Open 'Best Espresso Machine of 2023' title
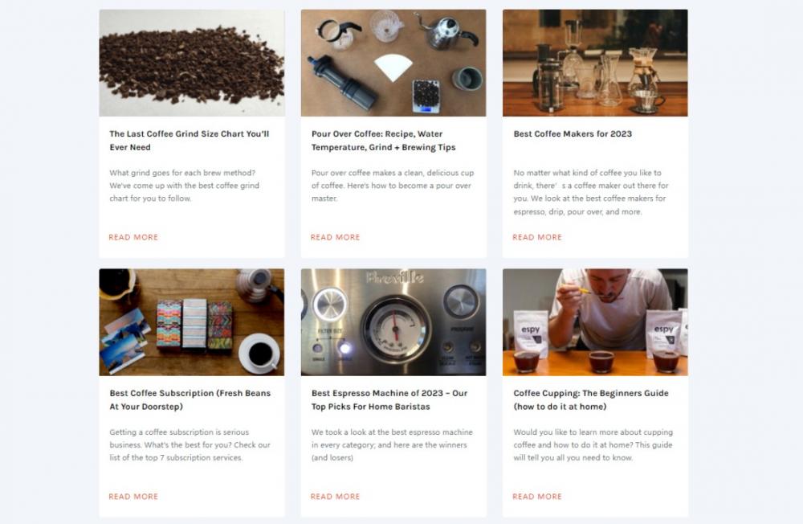Viewport: 803px width, 524px height. click(x=389, y=400)
